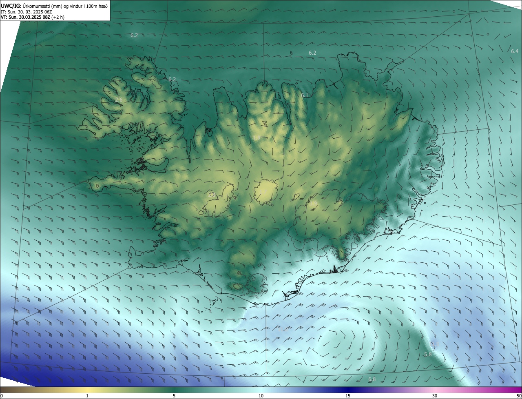Click the 6.8 value label near the bottom
The image size is (522, 399).
click(x=372, y=379)
